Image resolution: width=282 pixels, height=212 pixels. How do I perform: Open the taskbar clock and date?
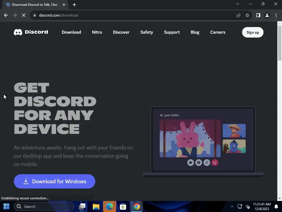point(262,206)
